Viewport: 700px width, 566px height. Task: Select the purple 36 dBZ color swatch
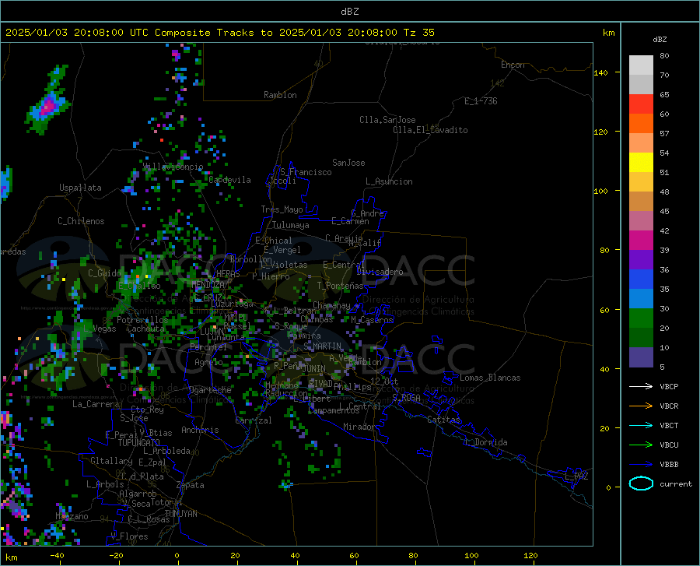[x=641, y=260]
